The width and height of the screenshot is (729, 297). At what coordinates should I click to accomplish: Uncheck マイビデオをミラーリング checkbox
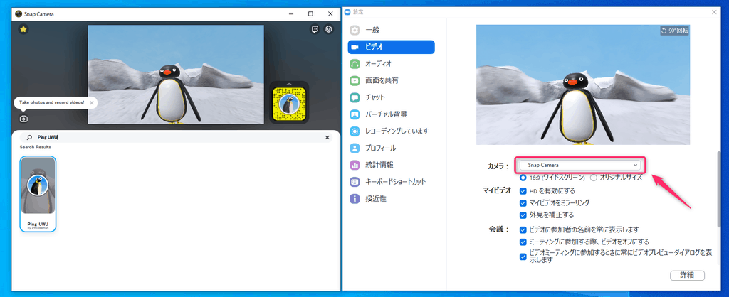524,203
